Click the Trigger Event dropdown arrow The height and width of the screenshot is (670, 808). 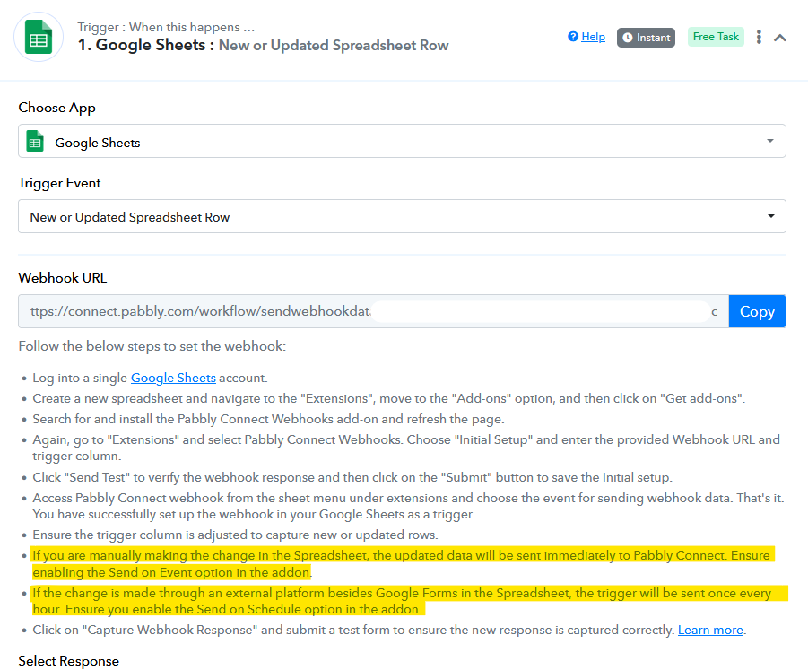click(x=771, y=216)
